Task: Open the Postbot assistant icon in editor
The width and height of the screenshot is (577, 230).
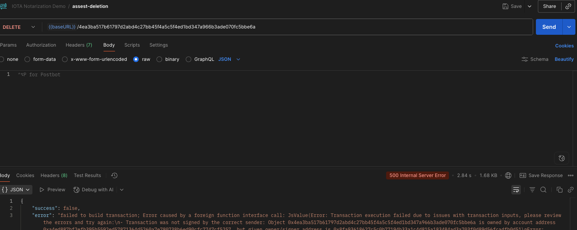Action: (x=562, y=158)
